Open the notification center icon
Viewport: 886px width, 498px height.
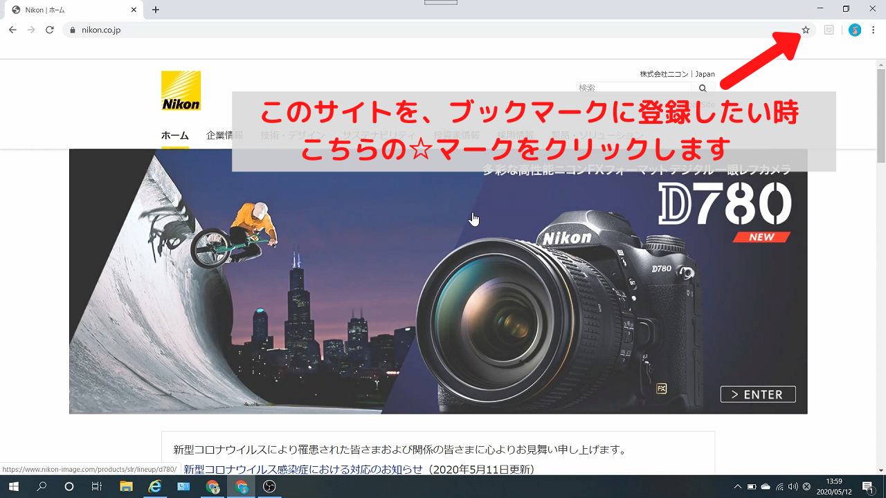point(868,487)
